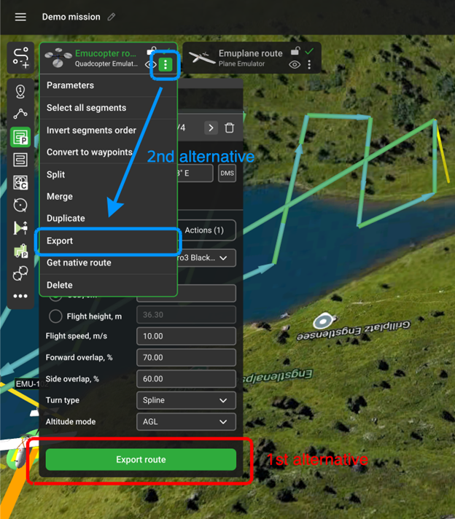This screenshot has height=519, width=455.
Task: Click the green Export route button
Action: click(x=141, y=460)
